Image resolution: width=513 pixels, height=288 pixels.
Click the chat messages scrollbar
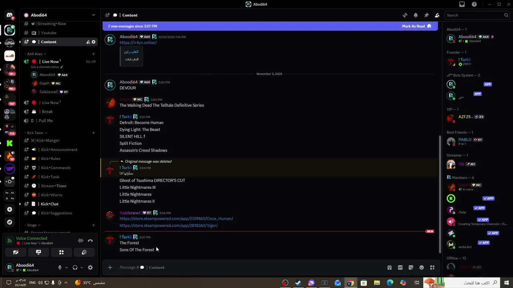pyautogui.click(x=440, y=194)
